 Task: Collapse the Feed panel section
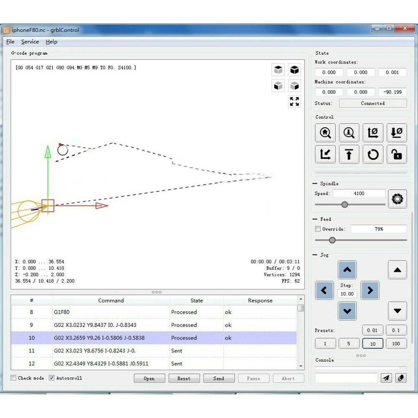(x=315, y=219)
